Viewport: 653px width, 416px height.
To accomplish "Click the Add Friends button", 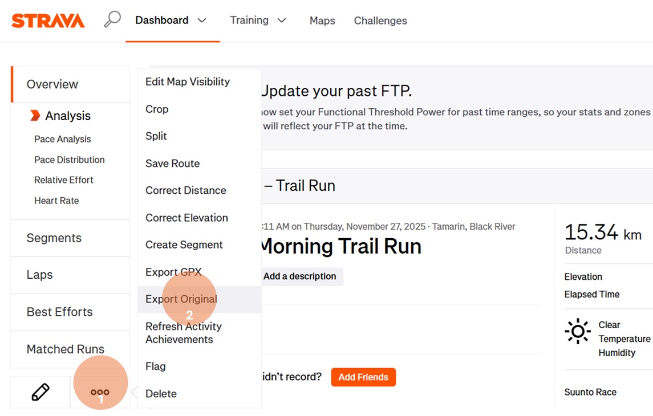I will [x=363, y=377].
